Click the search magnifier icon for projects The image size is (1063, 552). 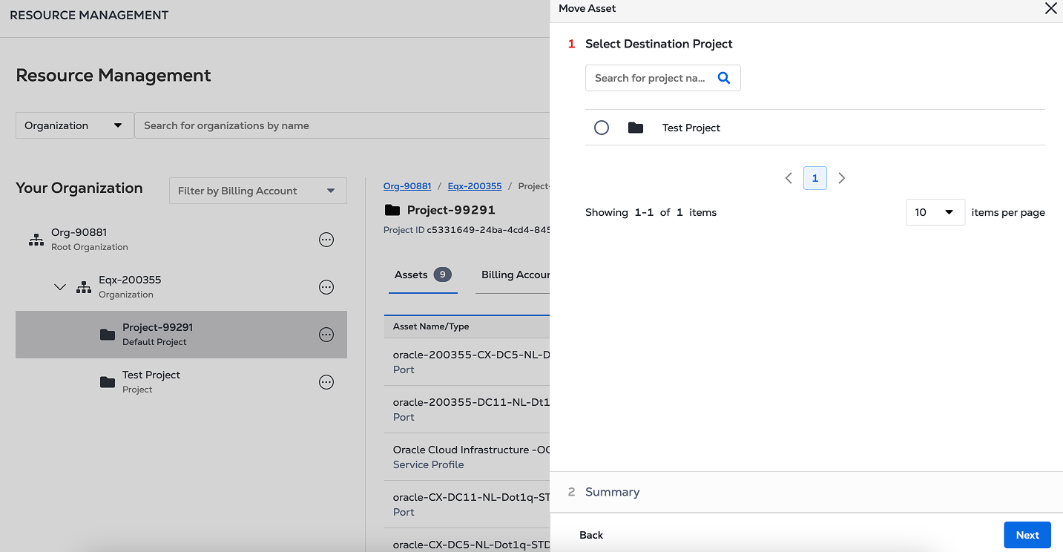click(x=724, y=78)
